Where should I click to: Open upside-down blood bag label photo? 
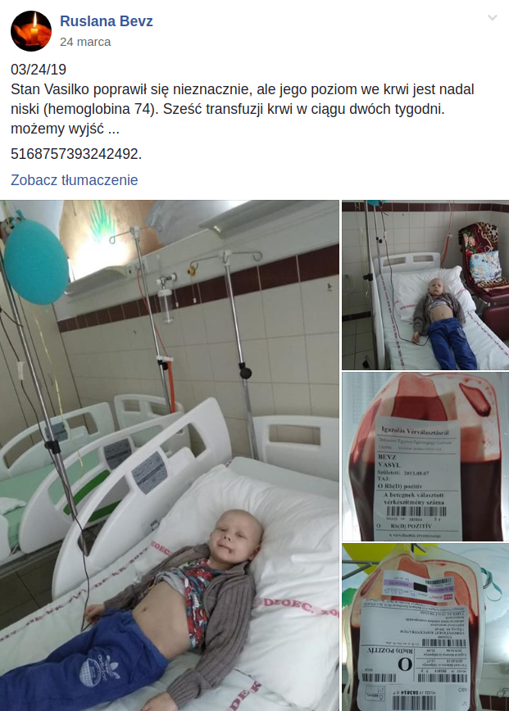[x=425, y=627]
